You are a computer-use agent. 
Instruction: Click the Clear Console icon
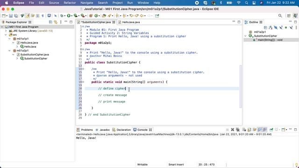(x=244, y=130)
